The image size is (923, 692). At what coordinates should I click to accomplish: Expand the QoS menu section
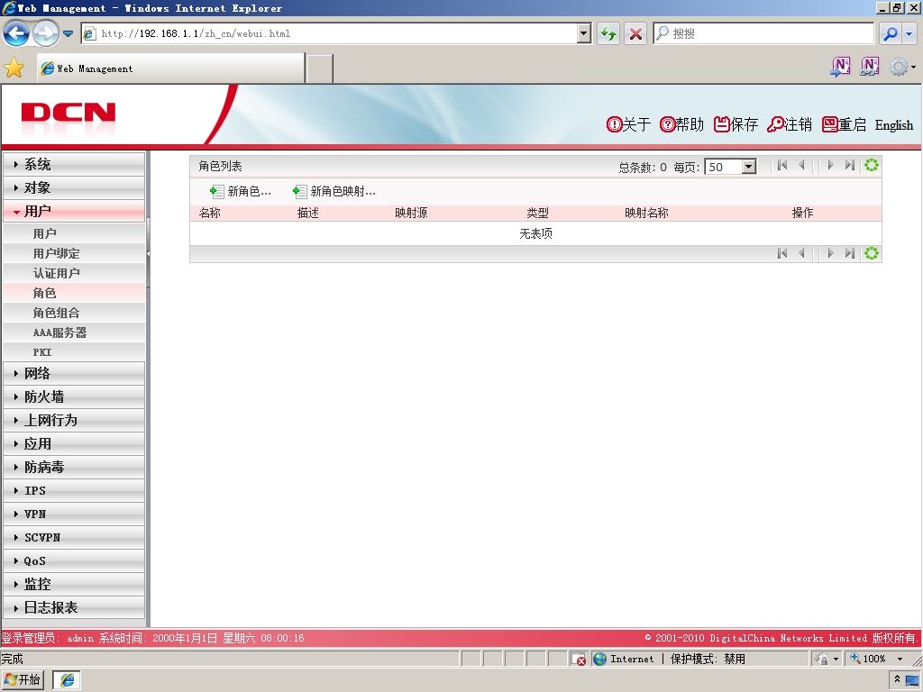[x=74, y=560]
